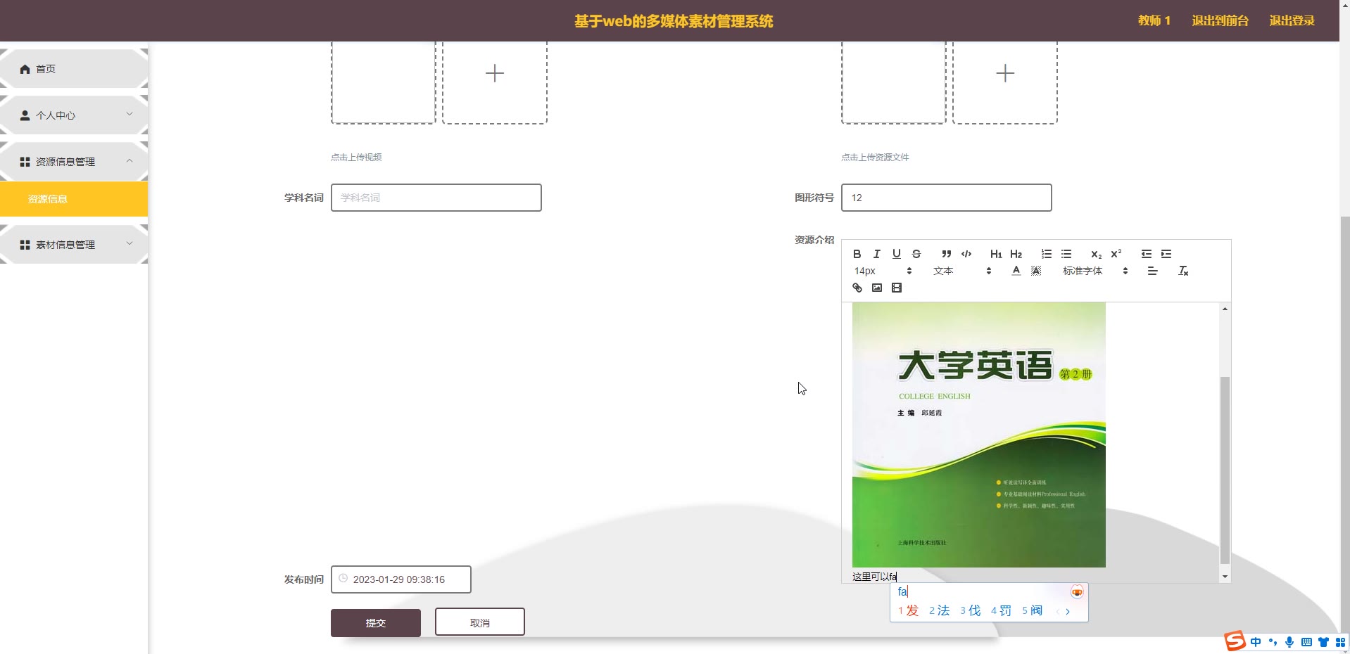1350x654 pixels.
Task: Click the IME voice input microphone
Action: pyautogui.click(x=1289, y=642)
